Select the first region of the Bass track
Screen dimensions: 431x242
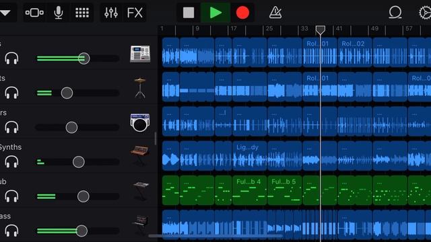(x=170, y=225)
